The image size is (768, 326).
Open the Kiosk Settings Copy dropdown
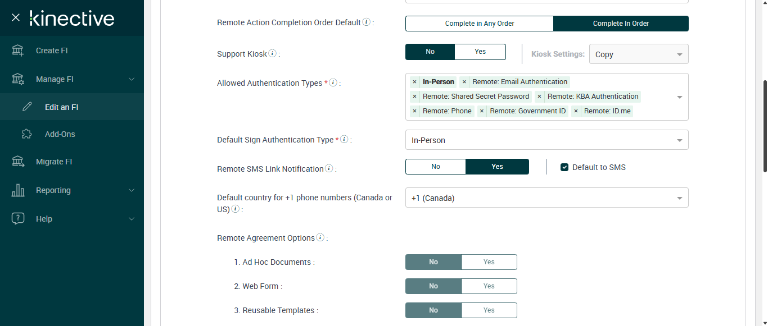pos(638,54)
